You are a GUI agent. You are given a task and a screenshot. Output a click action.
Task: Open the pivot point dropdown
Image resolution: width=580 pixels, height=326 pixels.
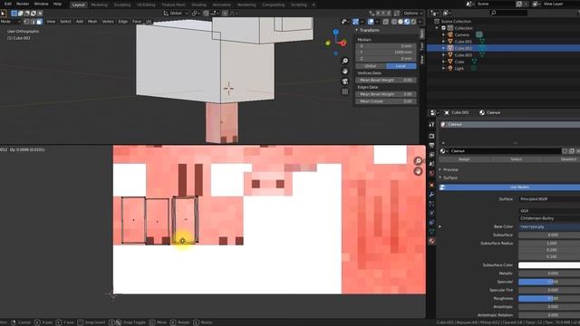click(x=196, y=14)
